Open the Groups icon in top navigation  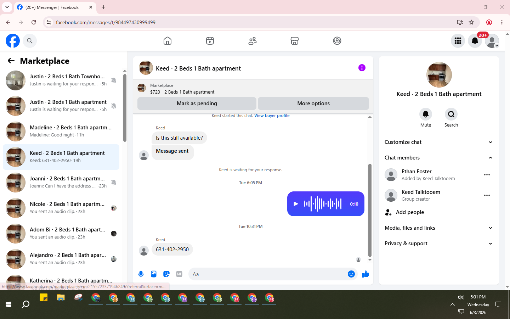337,41
